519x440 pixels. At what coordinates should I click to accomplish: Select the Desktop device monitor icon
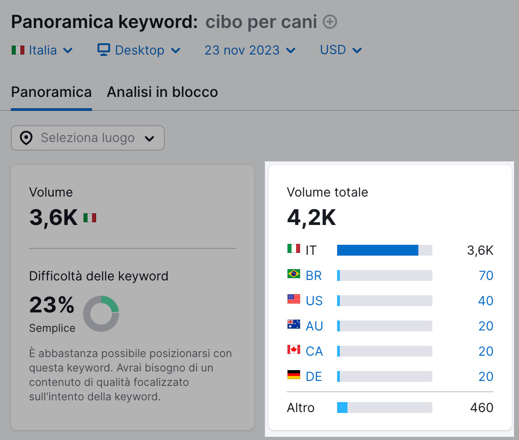104,50
